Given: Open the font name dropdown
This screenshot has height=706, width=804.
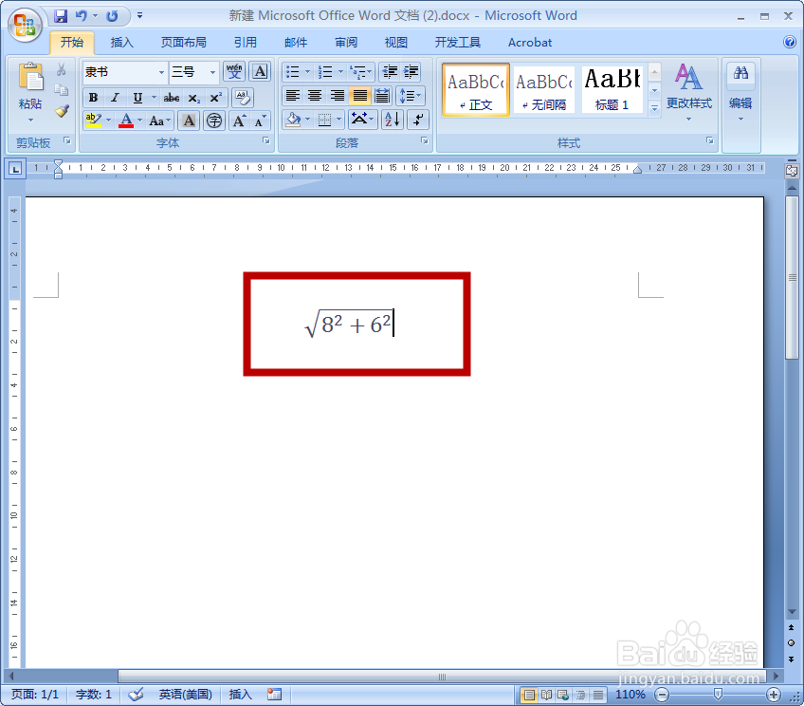Looking at the screenshot, I should [159, 72].
